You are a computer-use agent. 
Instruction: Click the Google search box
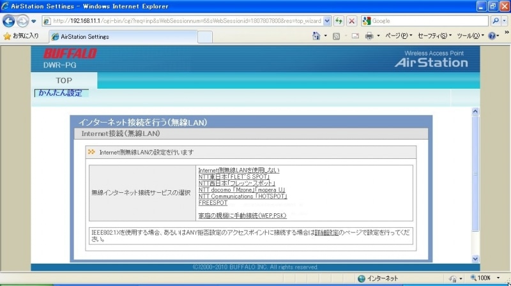click(x=425, y=21)
